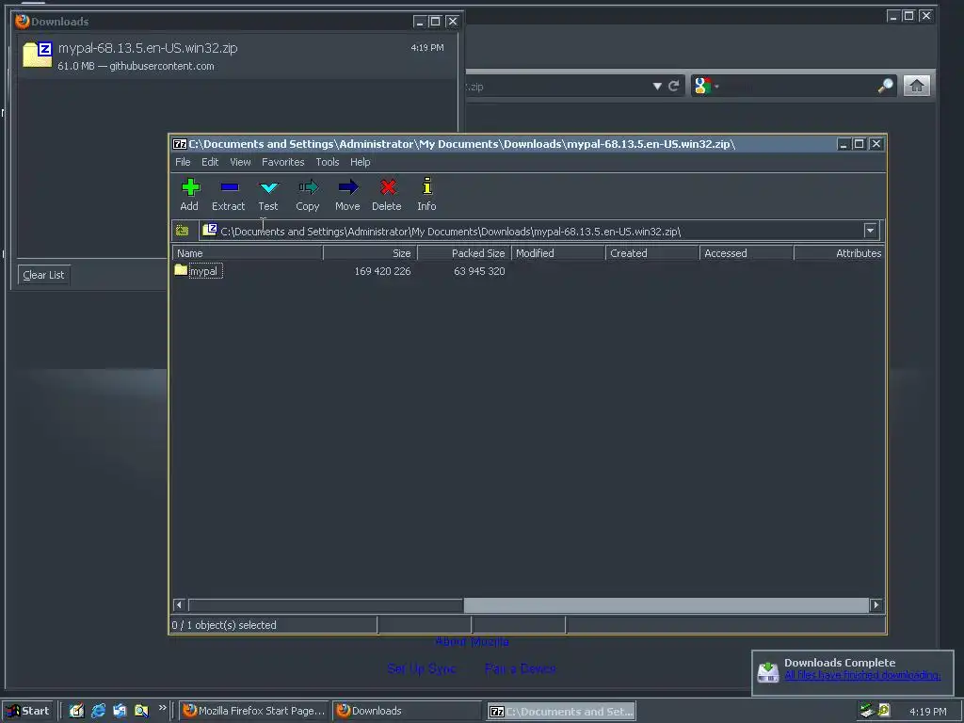The image size is (964, 723).
Task: Click the Firefox search input field
Action: coord(799,86)
